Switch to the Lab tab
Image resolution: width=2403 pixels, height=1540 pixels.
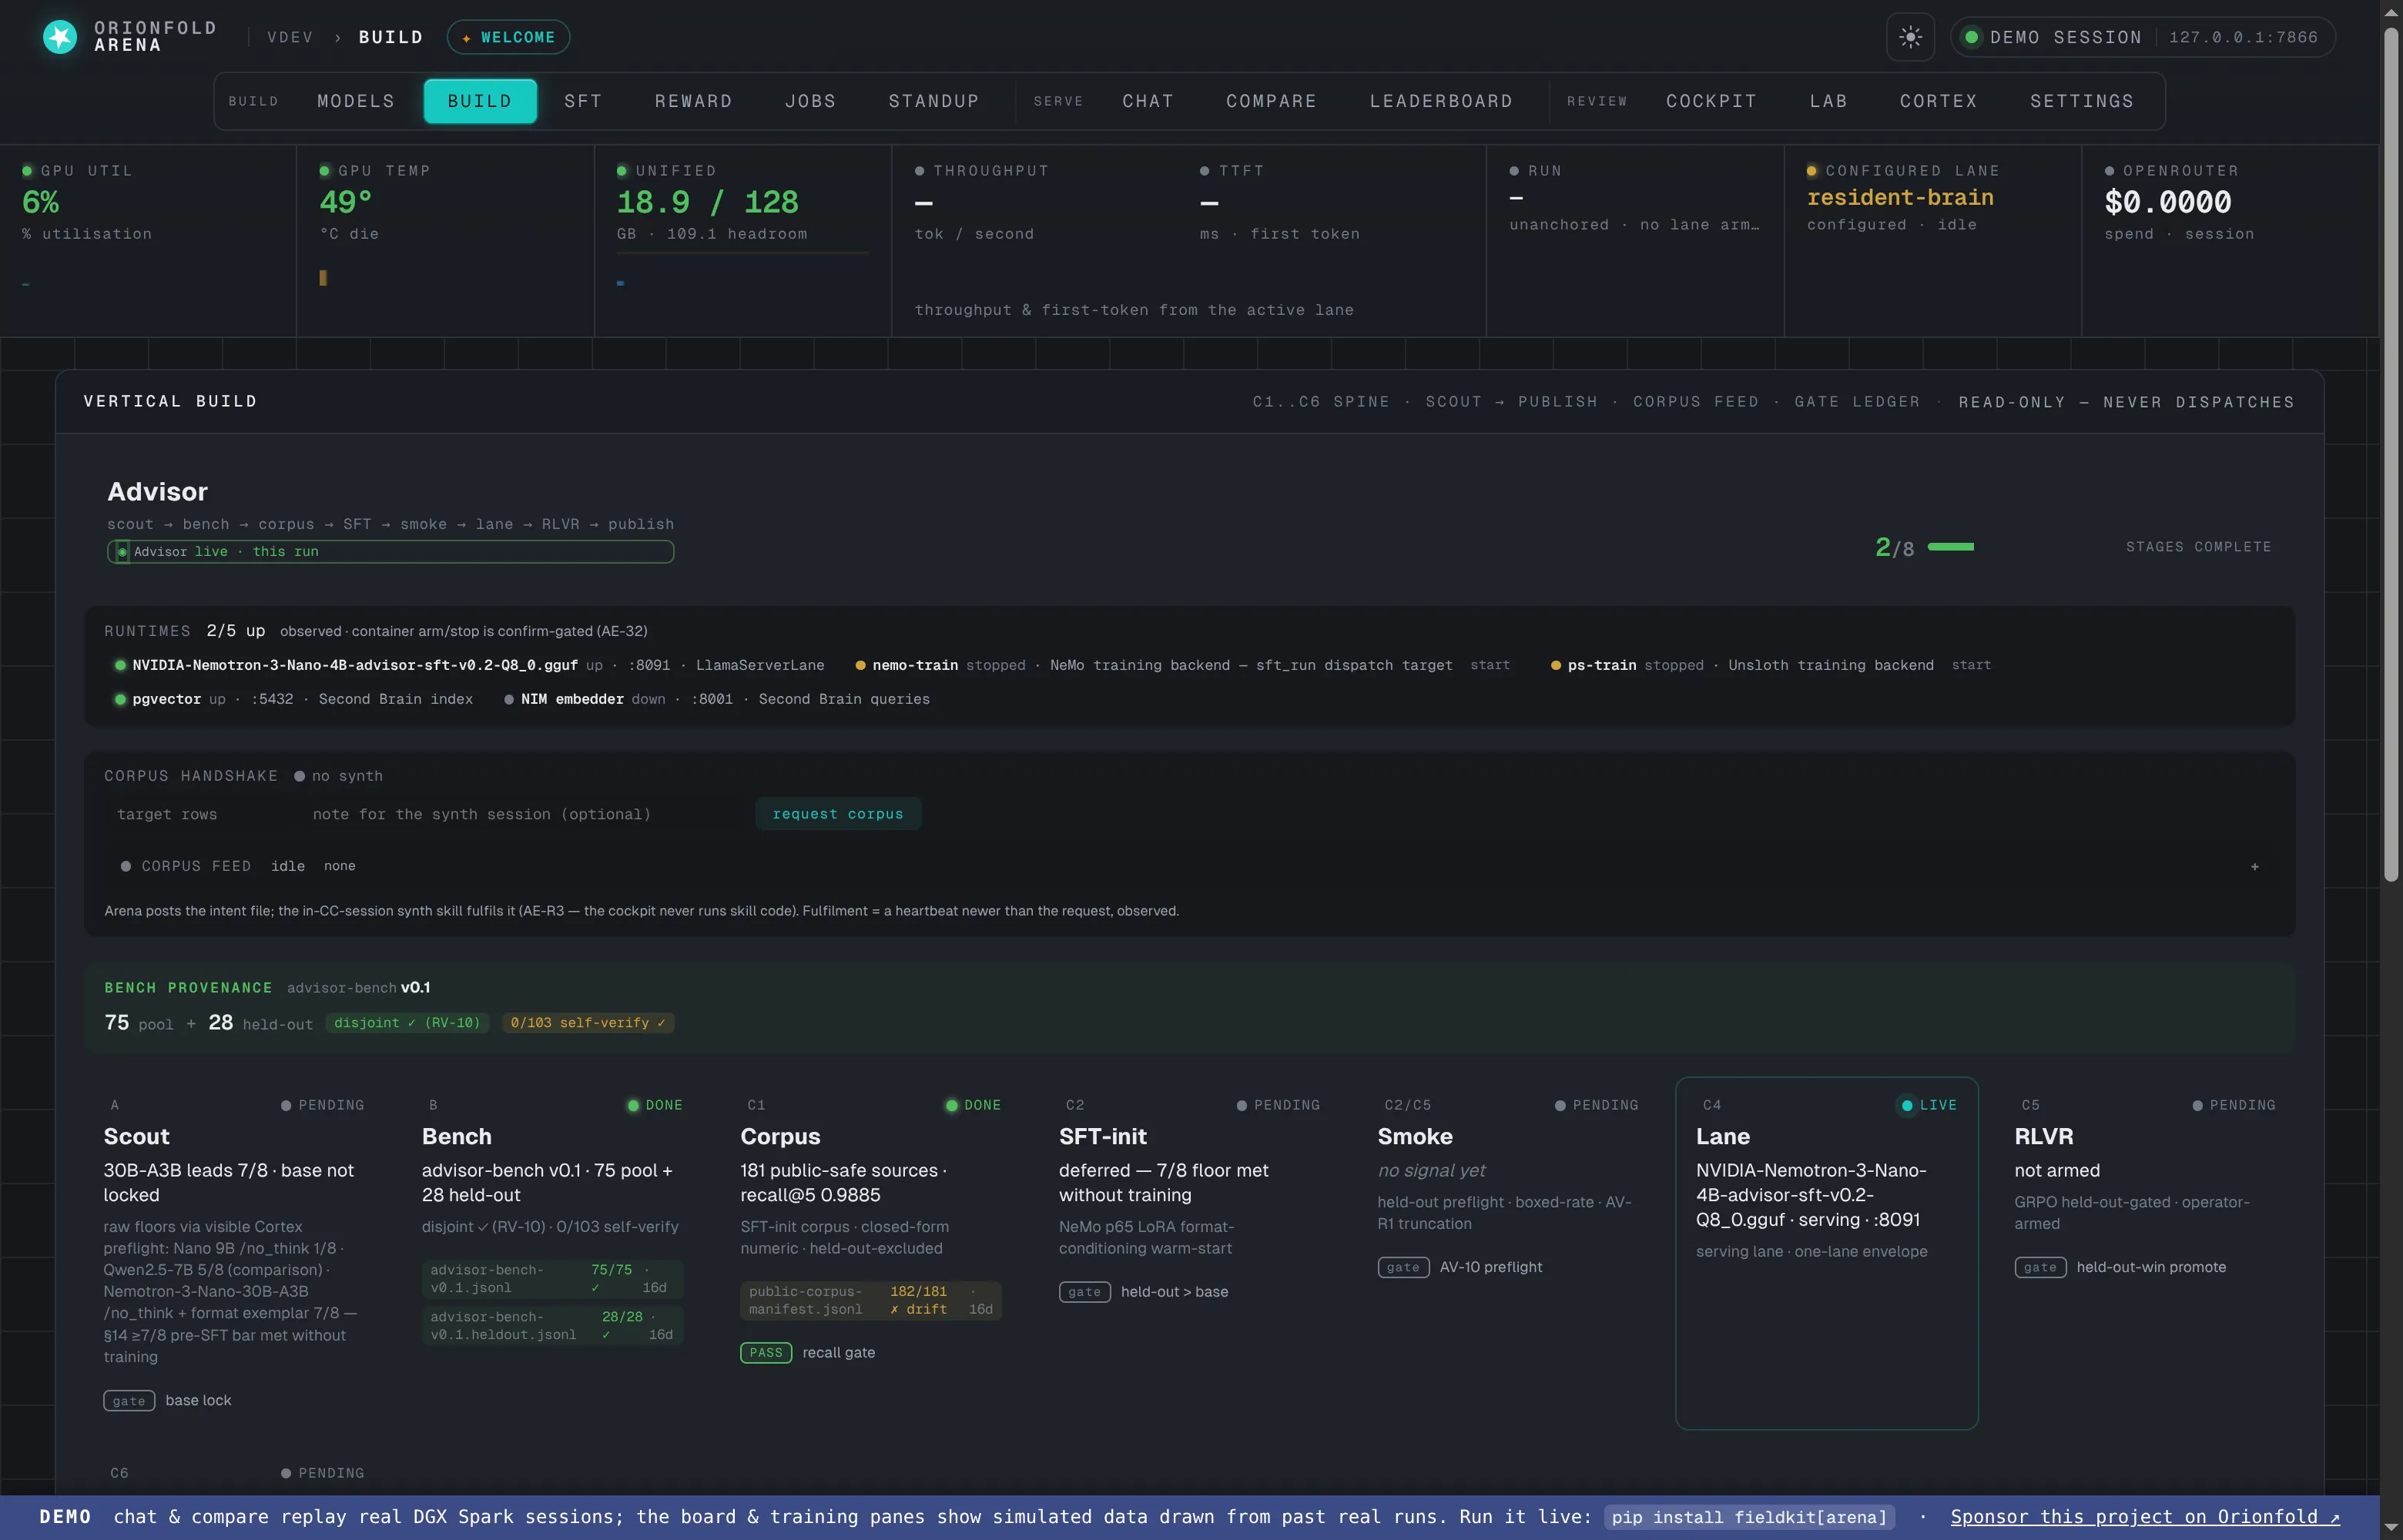pyautogui.click(x=1828, y=101)
